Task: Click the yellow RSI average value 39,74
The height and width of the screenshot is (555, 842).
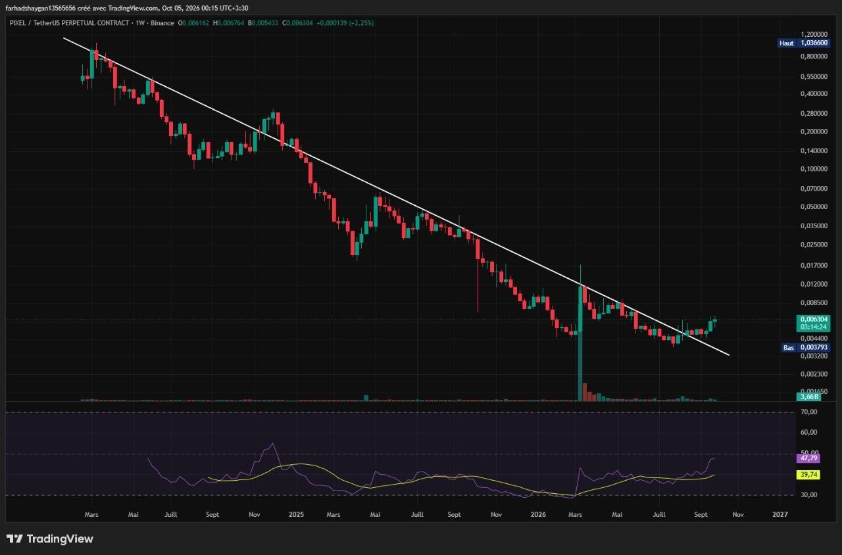Action: (x=807, y=474)
